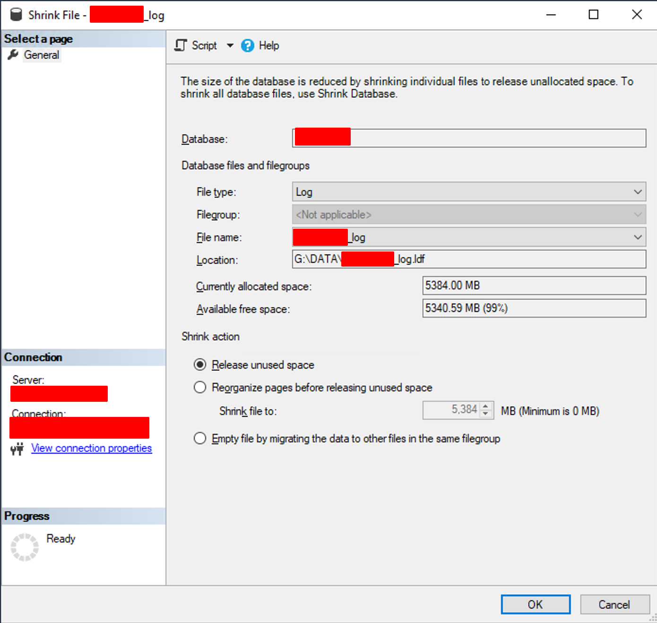This screenshot has height=623, width=657.
Task: Expand the File name dropdown
Action: pyautogui.click(x=637, y=237)
